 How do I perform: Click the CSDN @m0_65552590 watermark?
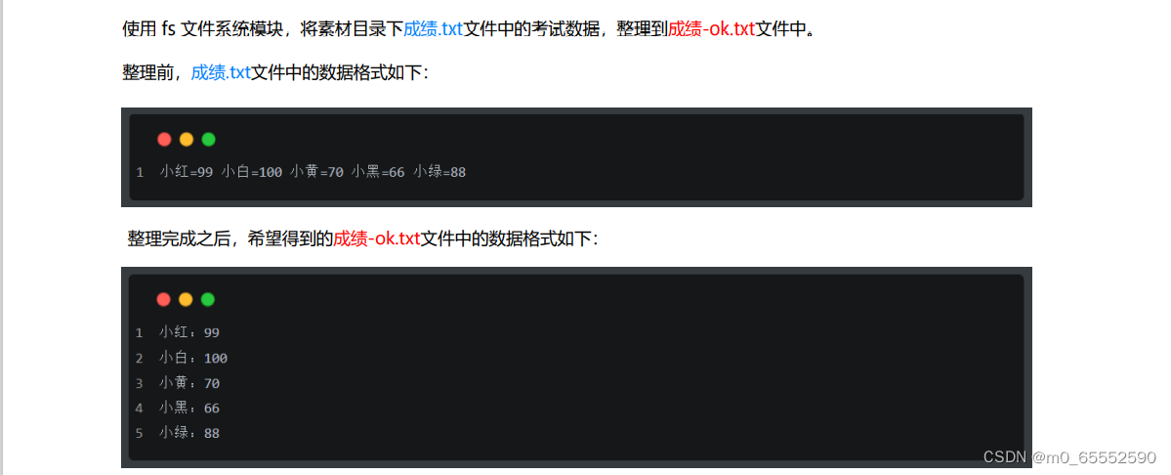1070,457
